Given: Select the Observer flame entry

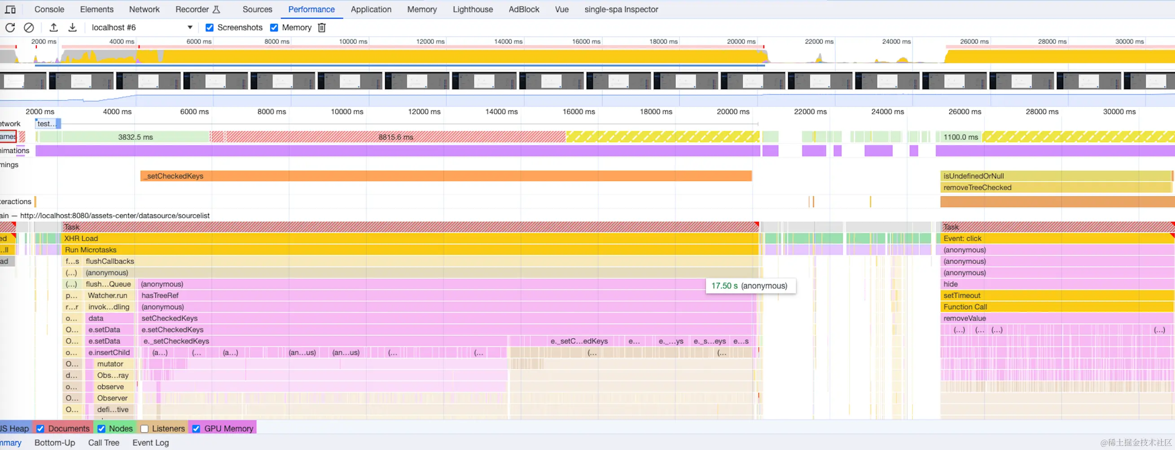Looking at the screenshot, I should [x=114, y=398].
